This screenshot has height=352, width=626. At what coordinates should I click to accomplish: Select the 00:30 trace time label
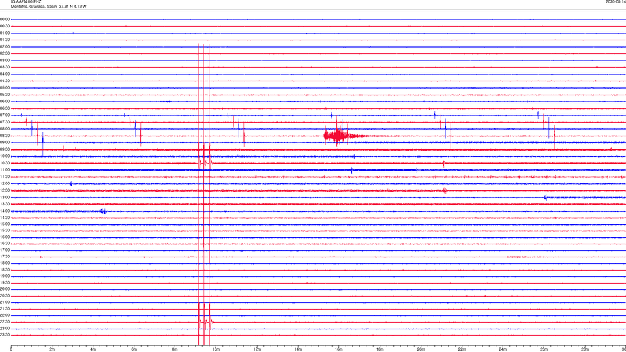[5, 26]
